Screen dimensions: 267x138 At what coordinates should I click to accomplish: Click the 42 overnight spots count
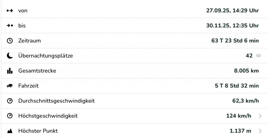coord(249,56)
